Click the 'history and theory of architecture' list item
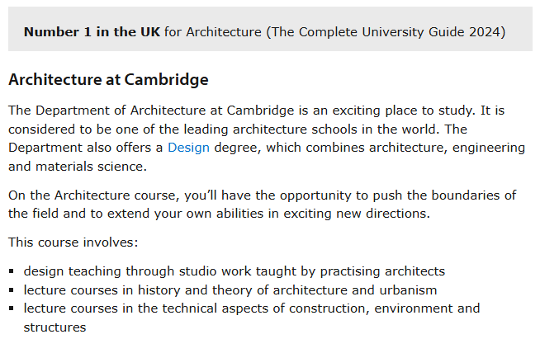The image size is (540, 339). tap(230, 290)
